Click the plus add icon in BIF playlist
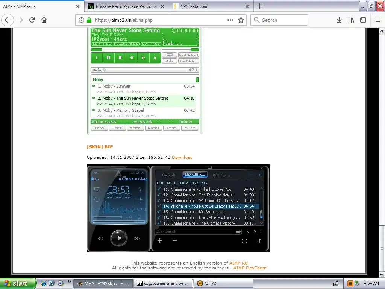Screen dimensions: 385x289 (x=159, y=240)
